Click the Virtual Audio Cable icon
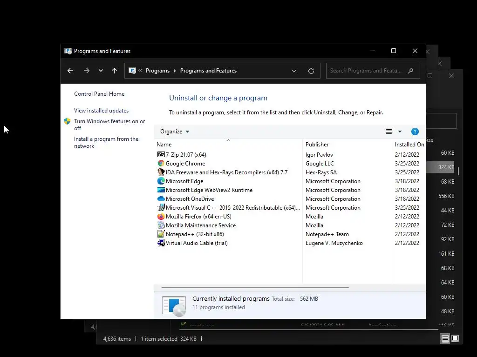 tap(161, 243)
